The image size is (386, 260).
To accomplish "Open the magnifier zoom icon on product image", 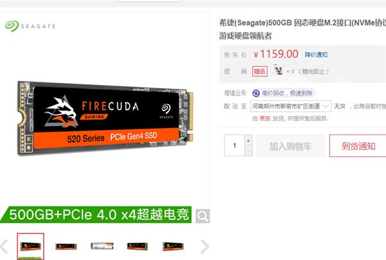I will (203, 216).
